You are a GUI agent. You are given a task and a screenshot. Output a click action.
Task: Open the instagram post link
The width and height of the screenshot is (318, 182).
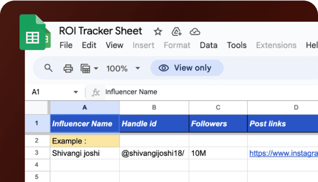pyautogui.click(x=283, y=153)
